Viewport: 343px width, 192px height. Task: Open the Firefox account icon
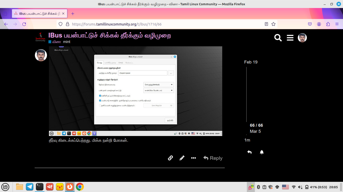(x=319, y=24)
